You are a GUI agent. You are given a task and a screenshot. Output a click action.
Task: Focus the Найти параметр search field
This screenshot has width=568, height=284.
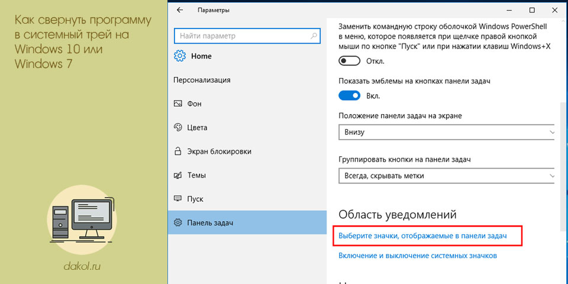pos(247,36)
